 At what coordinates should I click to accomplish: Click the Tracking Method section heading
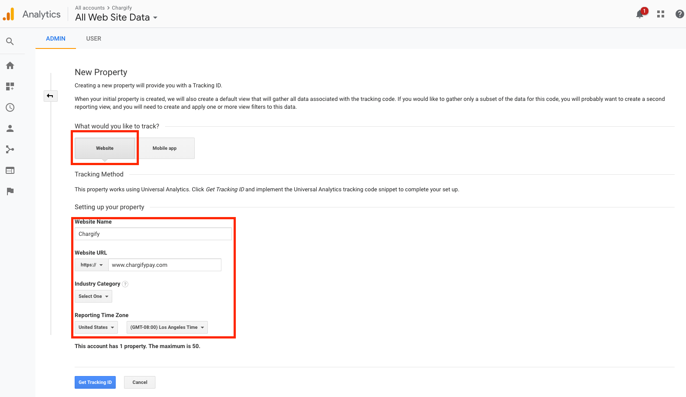[x=99, y=174]
